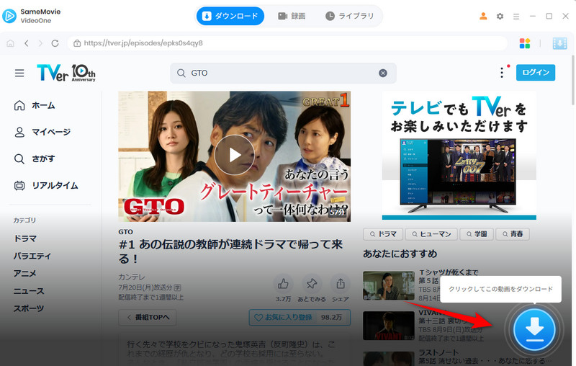Go back with the left arrow
Screen dimensions: 576x366
point(27,43)
